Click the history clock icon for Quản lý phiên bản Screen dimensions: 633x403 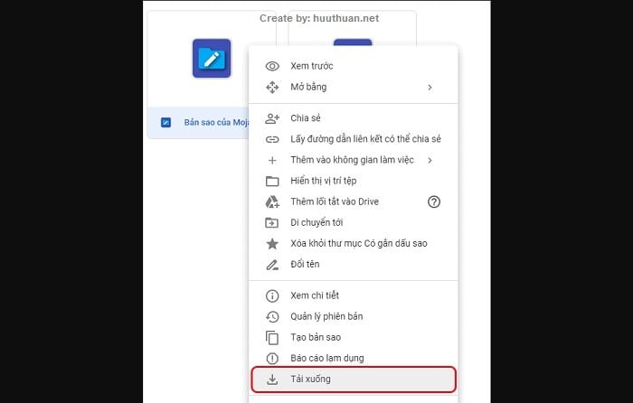[x=272, y=316]
